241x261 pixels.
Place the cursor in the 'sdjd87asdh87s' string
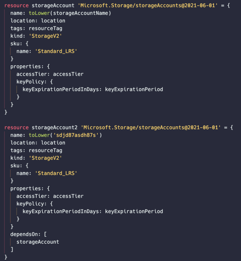click(x=76, y=135)
